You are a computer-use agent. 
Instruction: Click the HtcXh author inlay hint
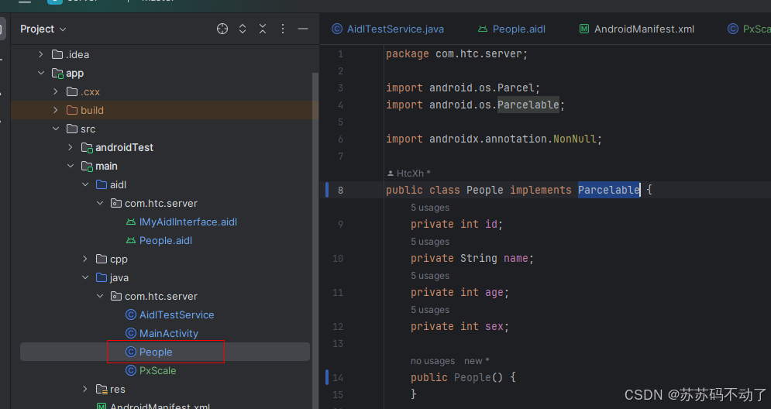[409, 173]
